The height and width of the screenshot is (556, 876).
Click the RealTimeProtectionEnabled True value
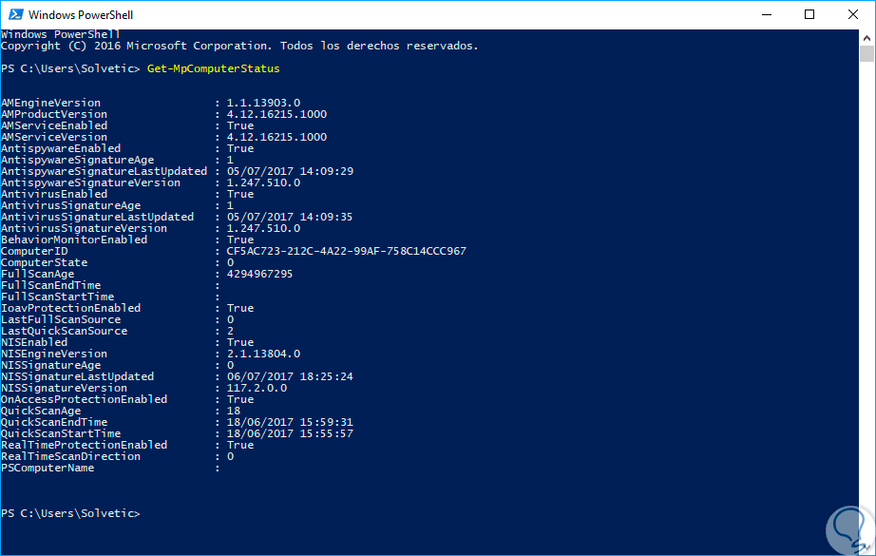coord(240,445)
